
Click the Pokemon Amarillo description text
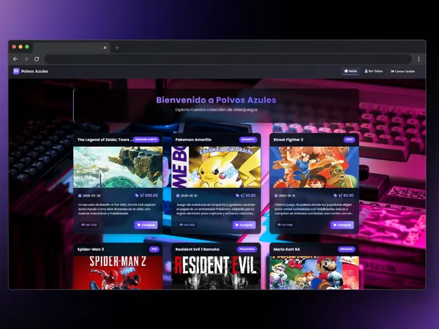tap(215, 209)
